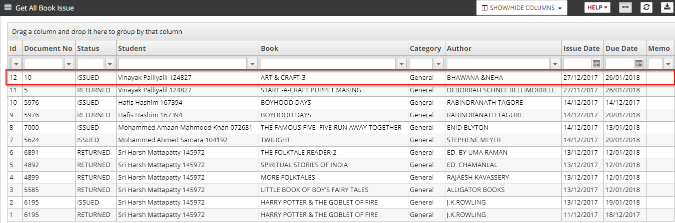Click document number 7000 cell
The height and width of the screenshot is (223, 675).
(49, 127)
